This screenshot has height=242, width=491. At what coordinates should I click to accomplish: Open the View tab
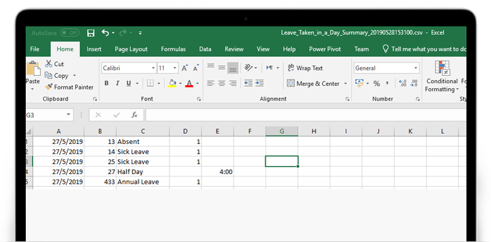pos(263,49)
